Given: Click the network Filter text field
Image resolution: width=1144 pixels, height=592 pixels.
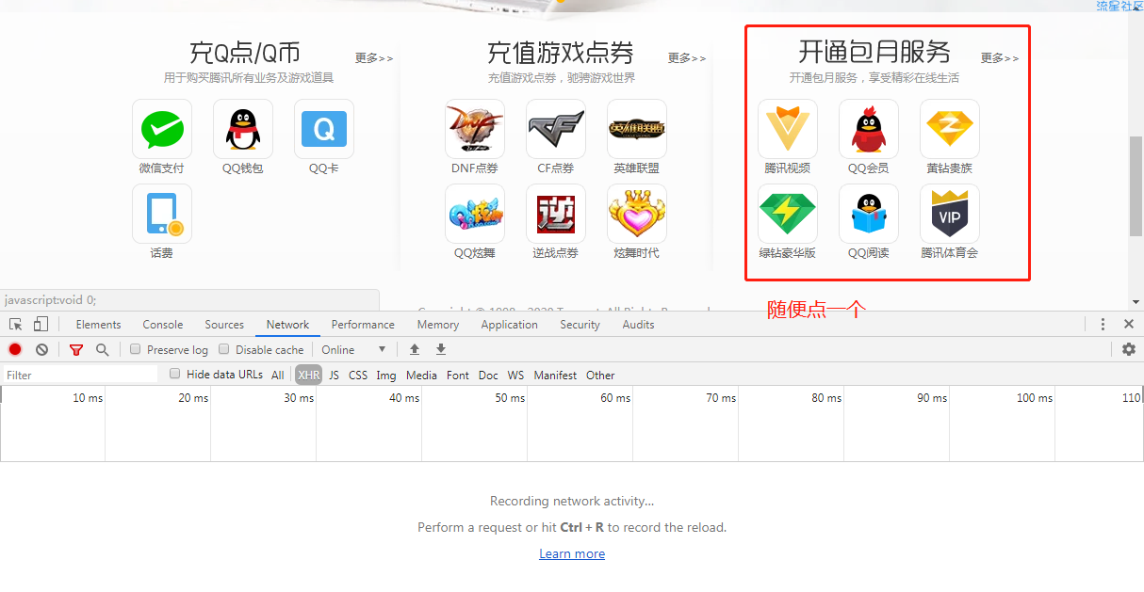Looking at the screenshot, I should coord(80,375).
